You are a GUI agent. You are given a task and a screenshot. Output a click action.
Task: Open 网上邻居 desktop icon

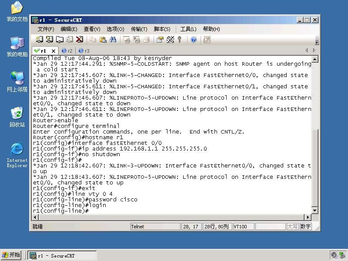coord(17,82)
